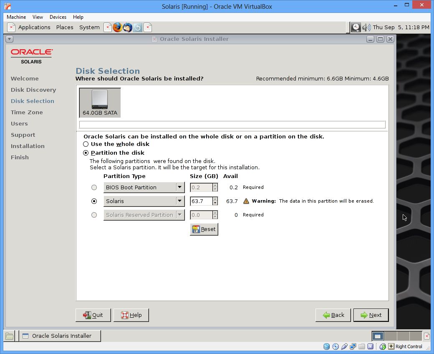
Task: Click the broken launcher left of Firefox
Action: pos(108,28)
